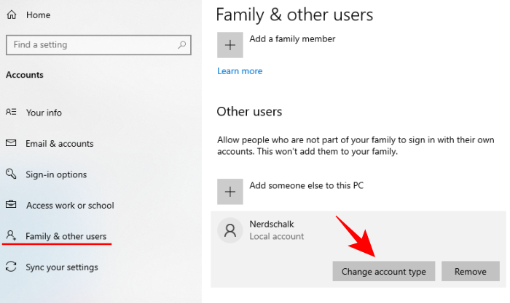Image resolution: width=510 pixels, height=303 pixels.
Task: Go to Email & accounts section
Action: [60, 144]
